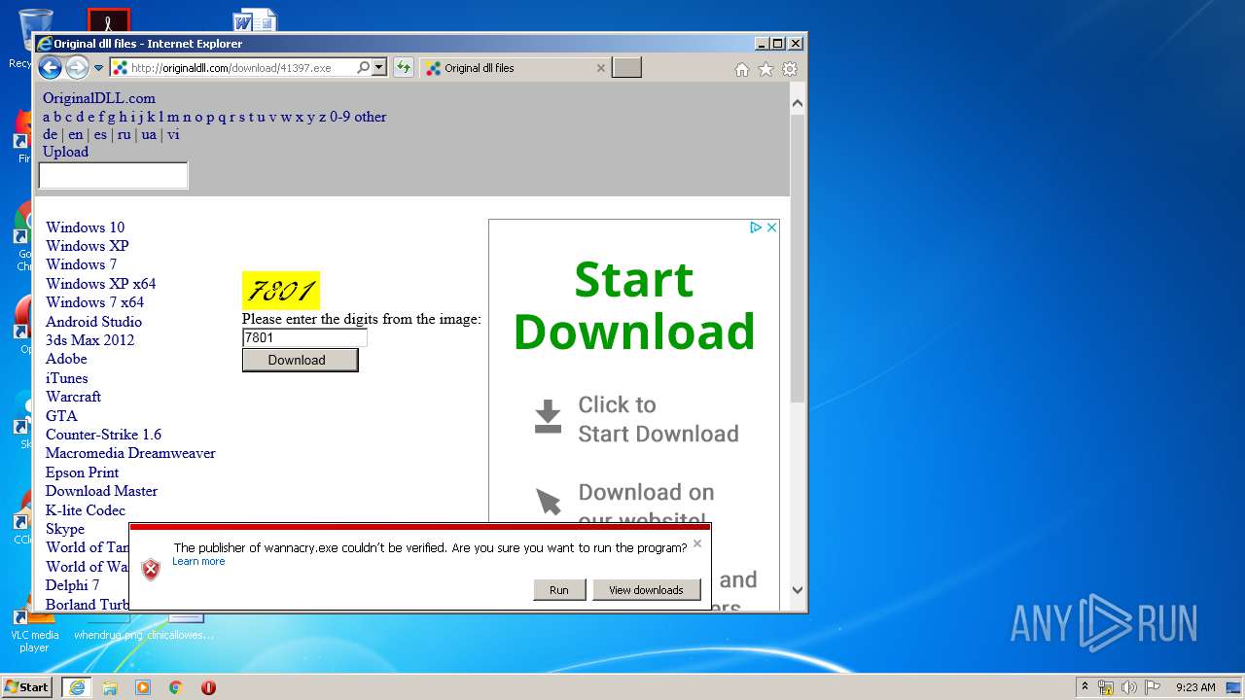Open the Action Center flag icon
The image size is (1245, 700).
1153,687
